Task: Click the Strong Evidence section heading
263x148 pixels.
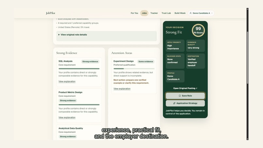Action: 67,53
